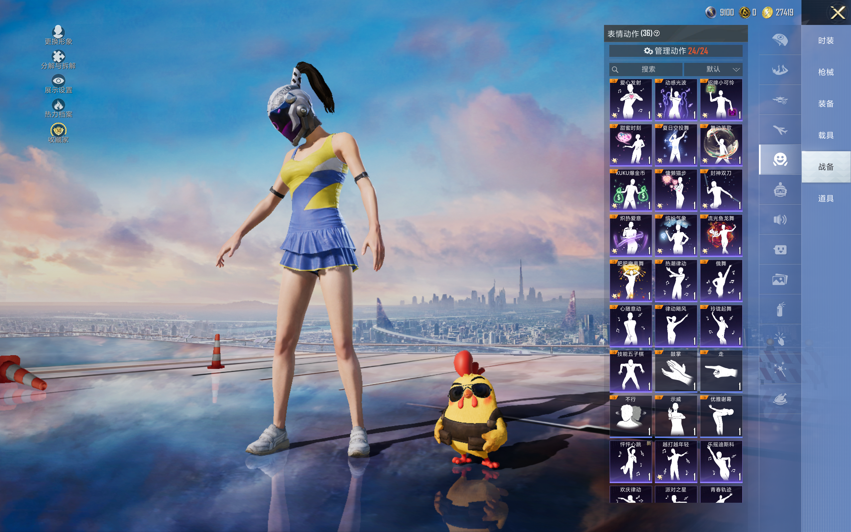Switch to the 枪械 tab
Viewport: 851px width, 532px height.
[x=826, y=72]
